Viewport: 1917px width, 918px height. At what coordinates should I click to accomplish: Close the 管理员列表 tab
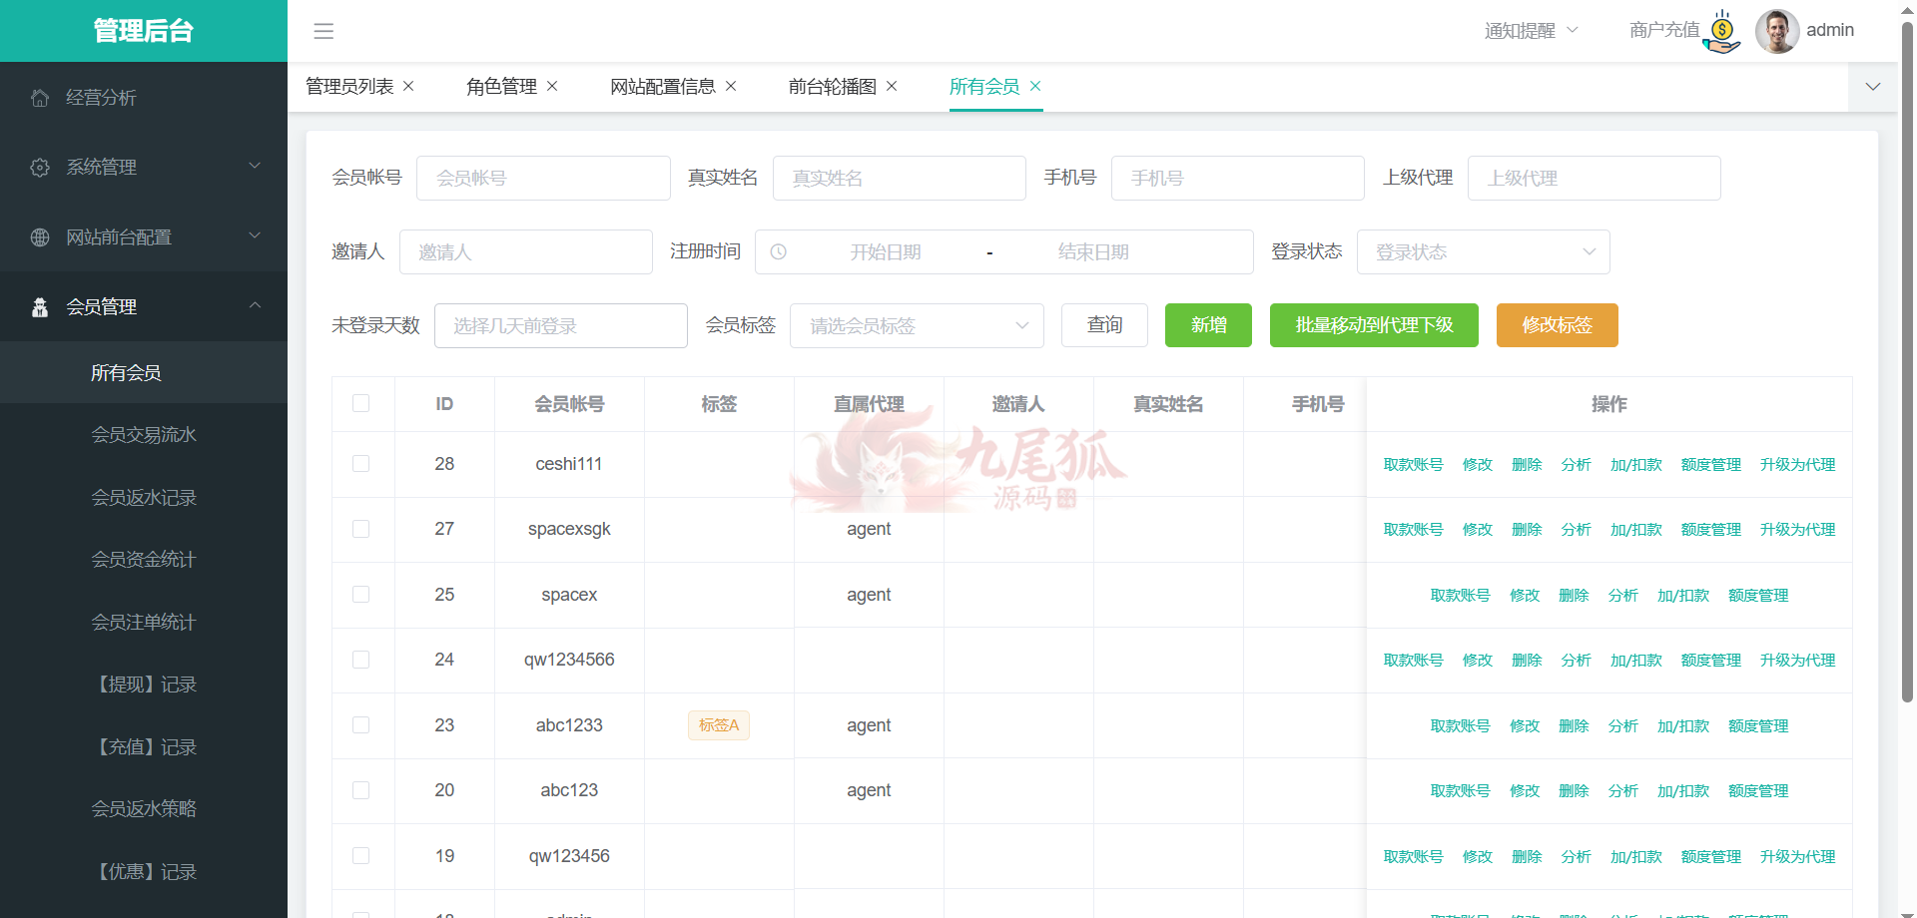pyautogui.click(x=408, y=86)
